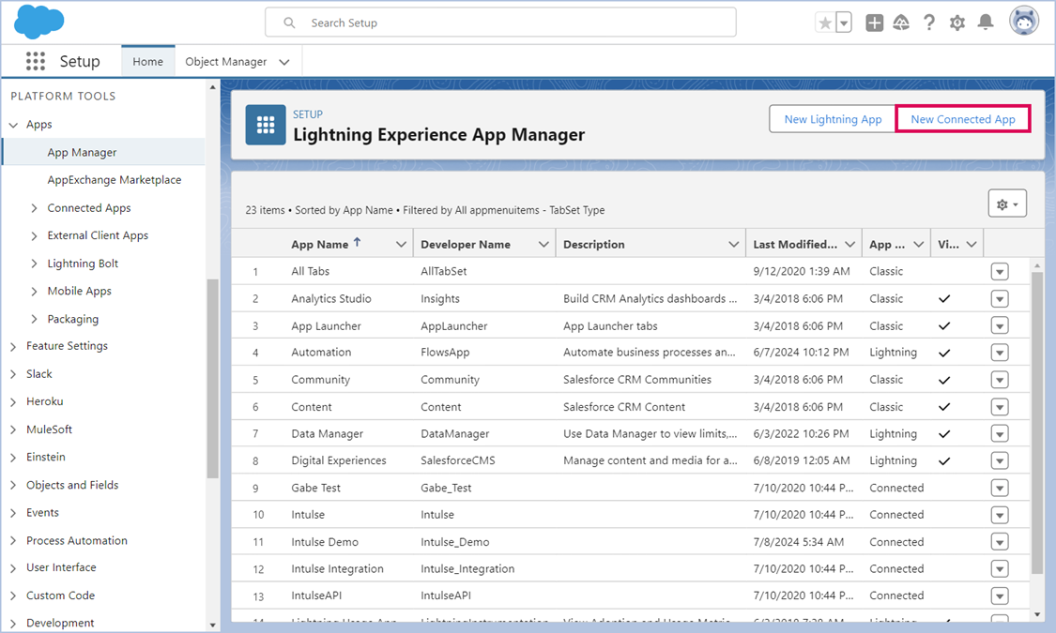Open Visible column menu chevron
The image size is (1056, 633).
pos(972,244)
